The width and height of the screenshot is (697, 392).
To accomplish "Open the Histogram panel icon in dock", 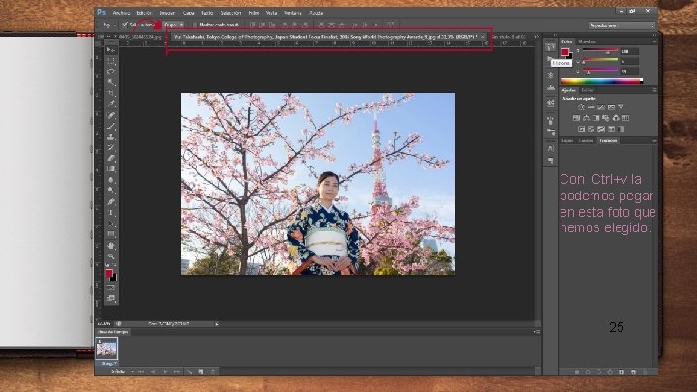I will (x=550, y=87).
